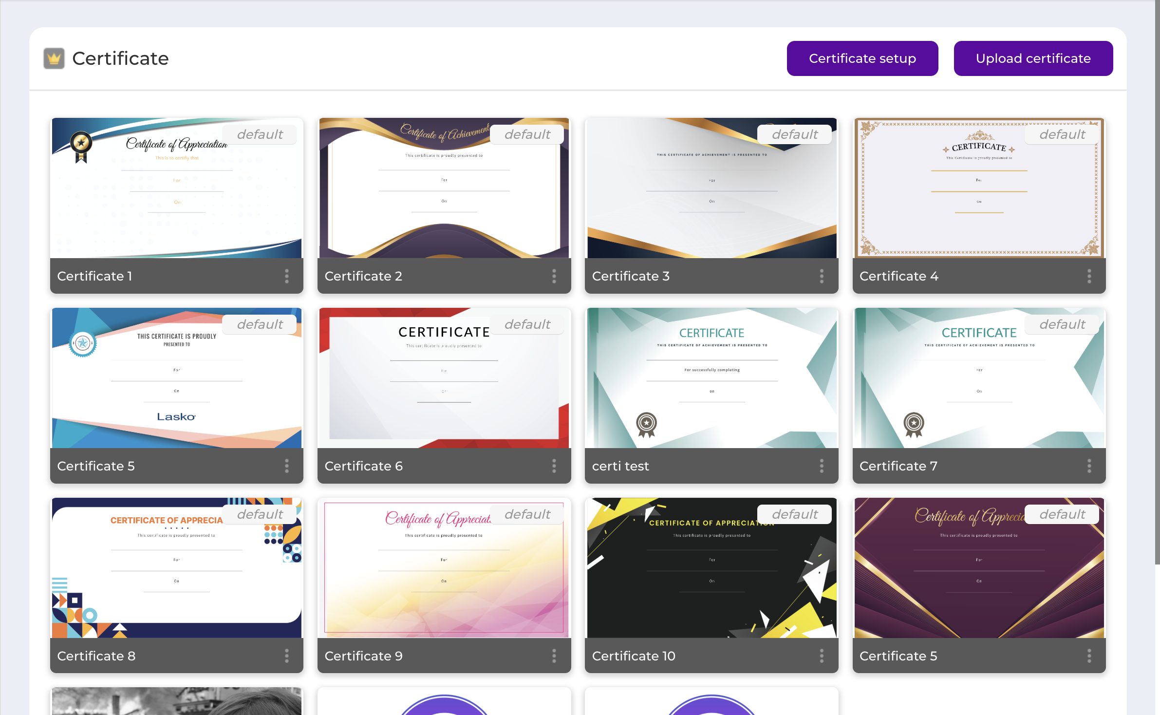Open the kebab menu for Certificate 7

[x=1089, y=466]
